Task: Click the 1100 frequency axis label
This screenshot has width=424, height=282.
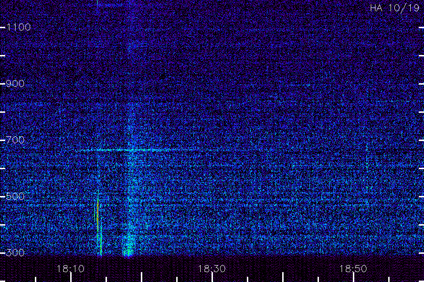Action: coord(18,27)
